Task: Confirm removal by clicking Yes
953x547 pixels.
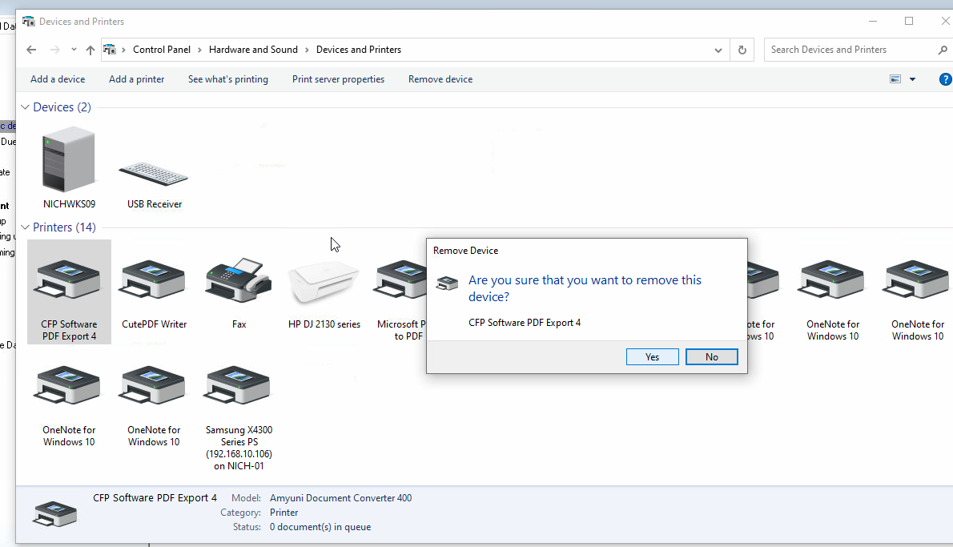Action: coord(652,357)
